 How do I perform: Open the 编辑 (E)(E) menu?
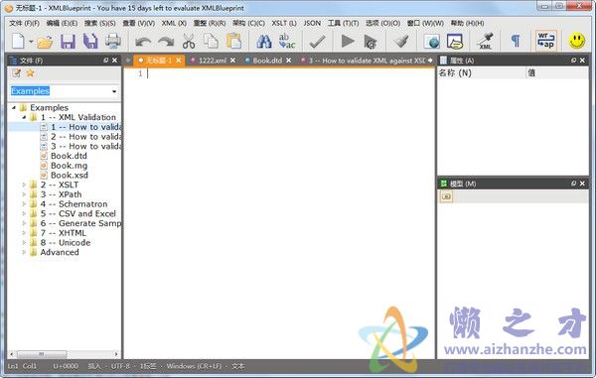[62, 23]
